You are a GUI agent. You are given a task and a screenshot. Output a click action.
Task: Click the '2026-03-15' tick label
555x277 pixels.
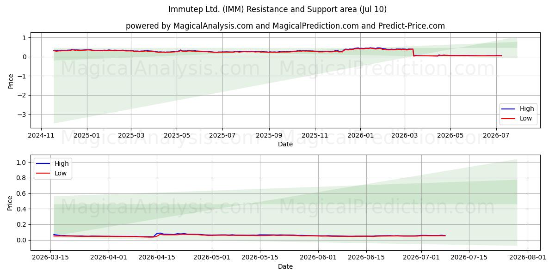coord(49,258)
